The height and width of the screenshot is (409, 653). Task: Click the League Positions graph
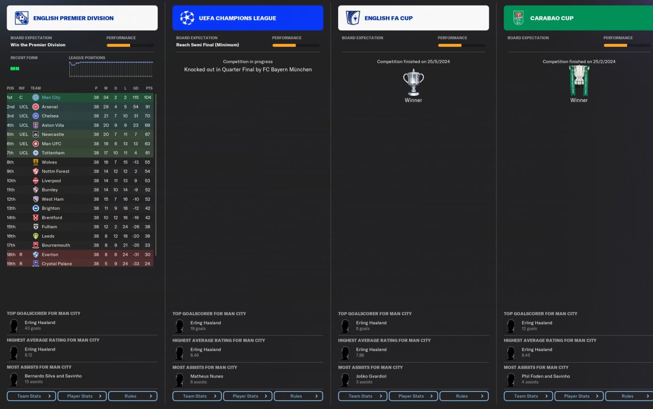(111, 69)
